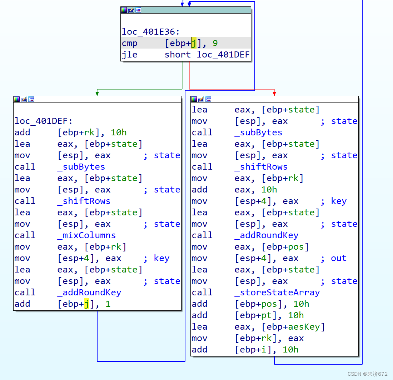The width and height of the screenshot is (393, 380).
Task: Click the '; out' comment
Action: click(334, 258)
